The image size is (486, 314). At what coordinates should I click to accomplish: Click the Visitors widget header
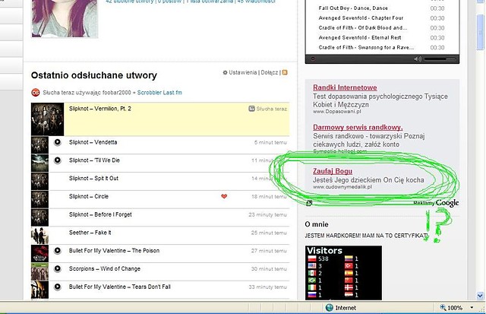[x=324, y=250]
